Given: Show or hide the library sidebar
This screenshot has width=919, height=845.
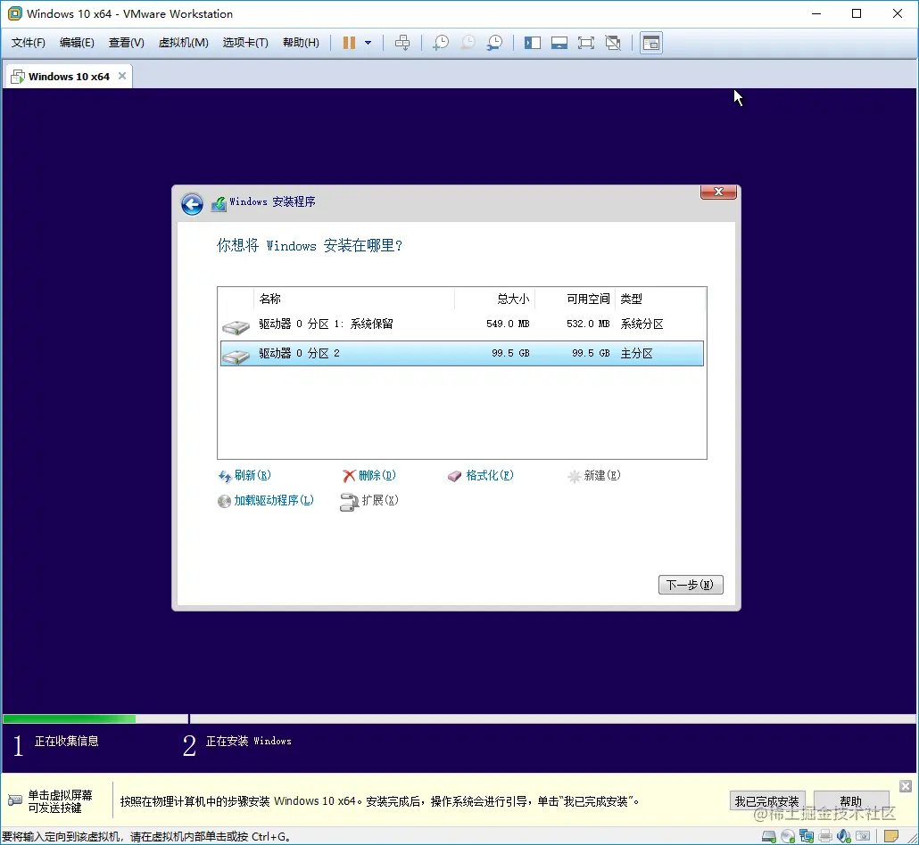Looking at the screenshot, I should (x=532, y=43).
